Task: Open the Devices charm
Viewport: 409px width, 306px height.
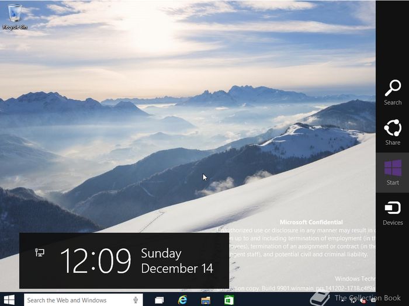Action: 392,213
